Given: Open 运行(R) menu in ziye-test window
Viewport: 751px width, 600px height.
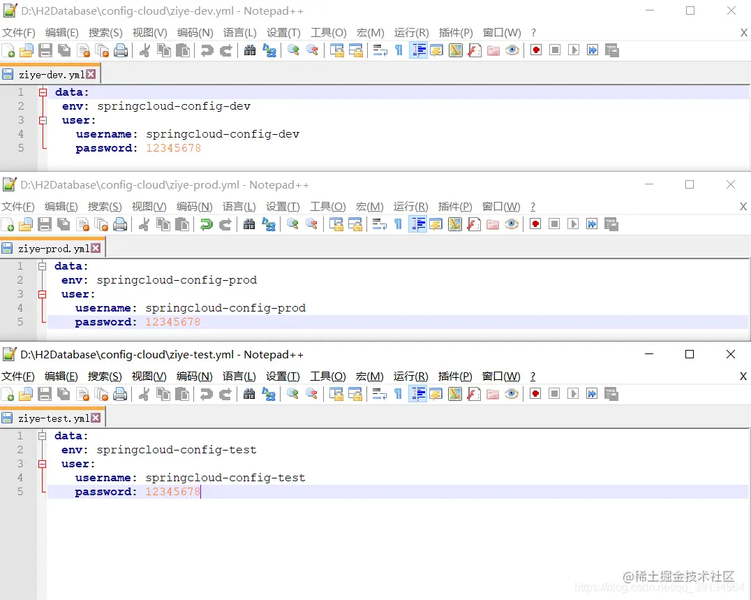Looking at the screenshot, I should 411,376.
